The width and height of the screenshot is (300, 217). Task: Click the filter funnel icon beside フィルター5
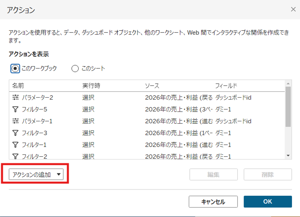16,109
